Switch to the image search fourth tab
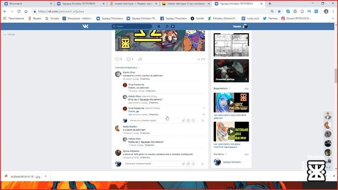338x190 pixels. coord(186,4)
